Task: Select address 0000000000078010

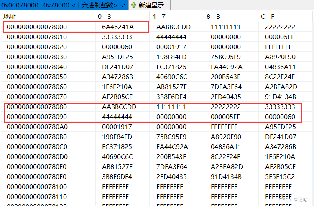Action: pyautogui.click(x=37, y=37)
